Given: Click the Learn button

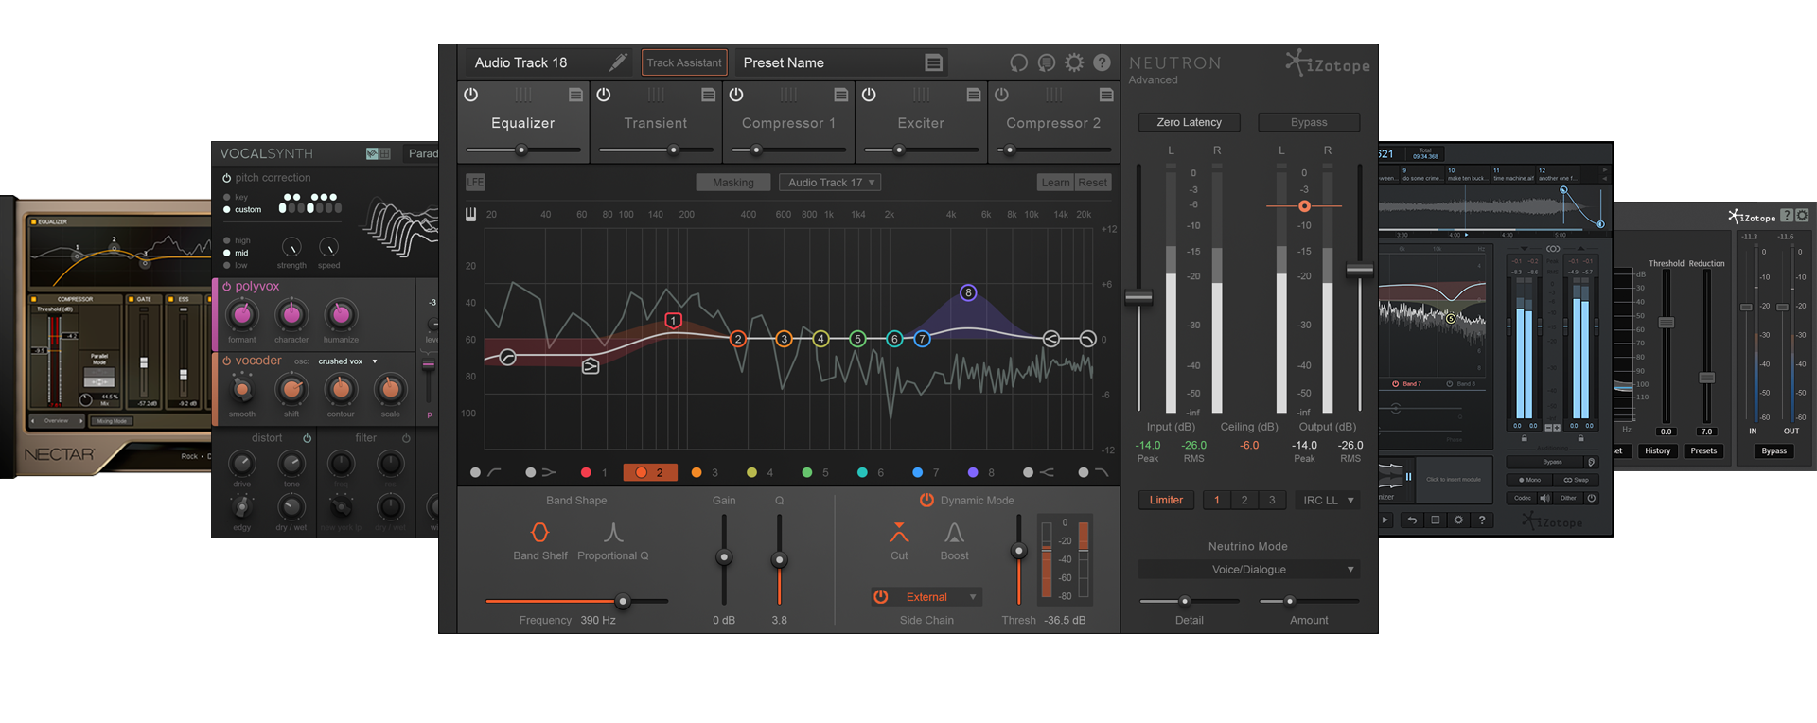Looking at the screenshot, I should click(1055, 182).
